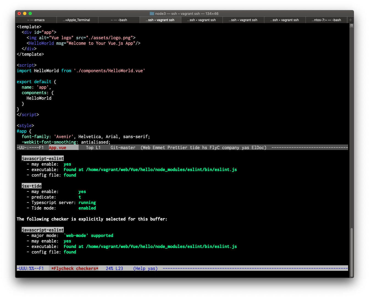Click the Emmet mode indicator in the mode line
This screenshot has height=298, width=369.
coord(158,147)
